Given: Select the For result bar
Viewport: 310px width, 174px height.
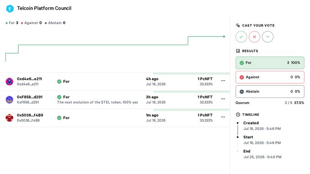Looking at the screenshot, I should pyautogui.click(x=270, y=63).
